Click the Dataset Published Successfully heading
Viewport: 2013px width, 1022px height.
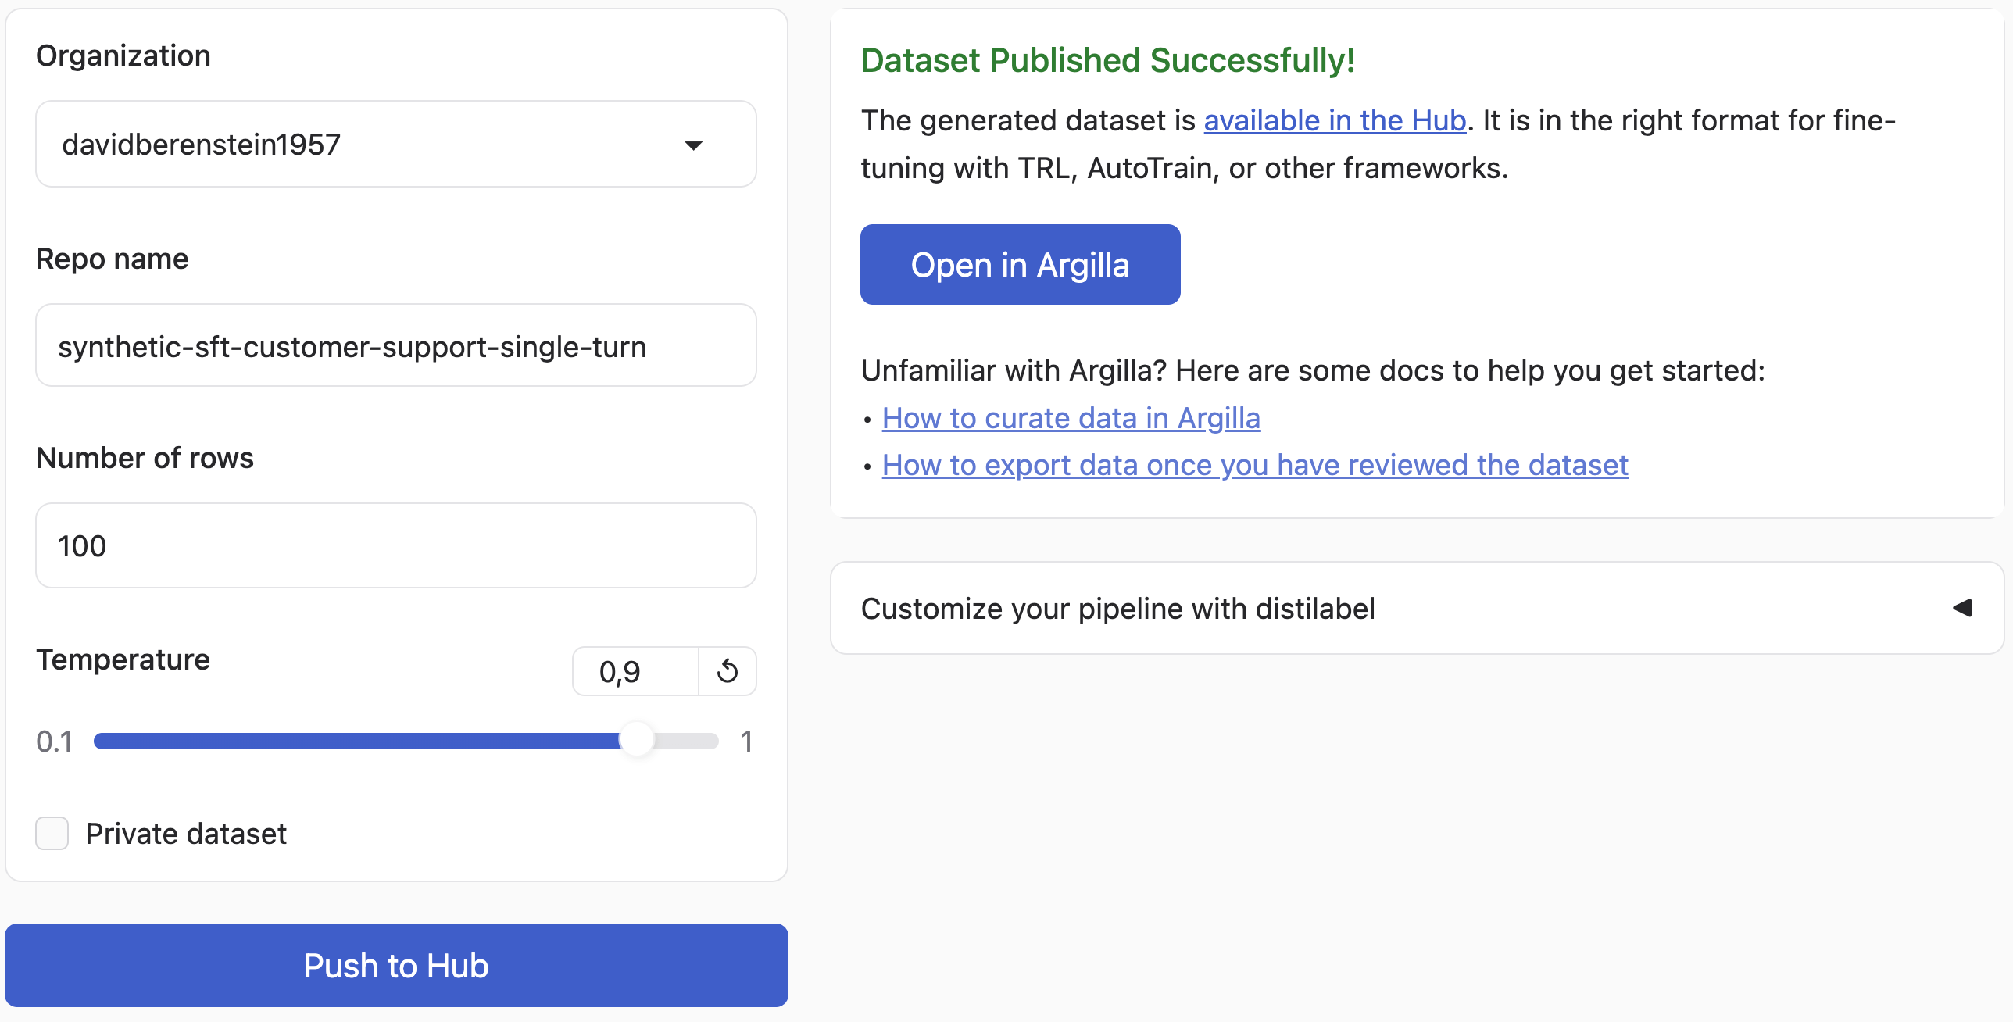coord(1107,60)
